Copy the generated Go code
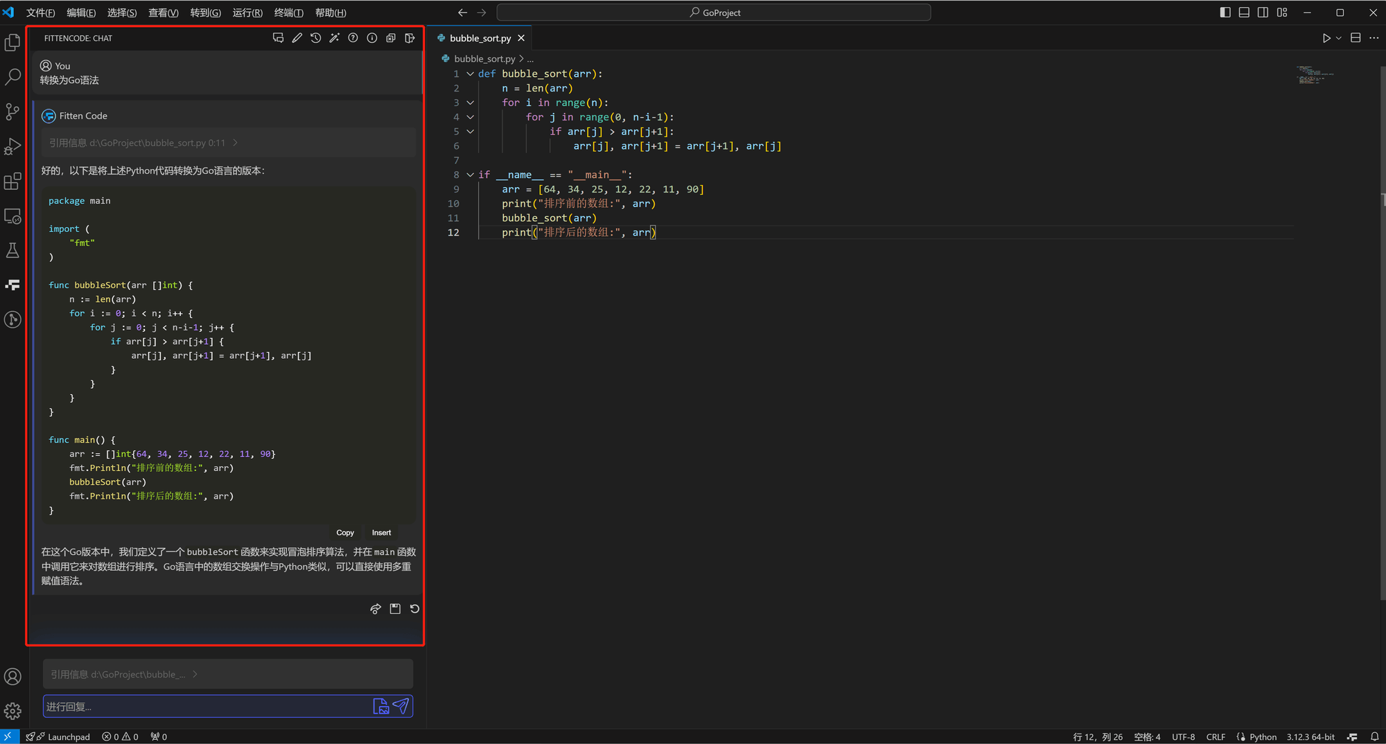The height and width of the screenshot is (744, 1386). pyautogui.click(x=345, y=533)
